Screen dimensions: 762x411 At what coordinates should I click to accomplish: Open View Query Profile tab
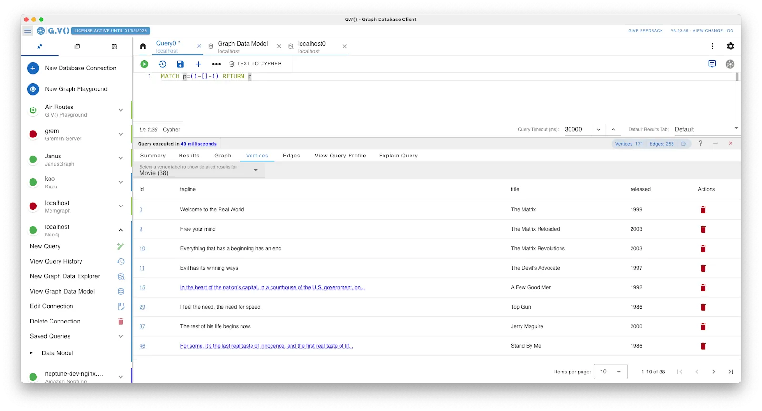pyautogui.click(x=340, y=156)
